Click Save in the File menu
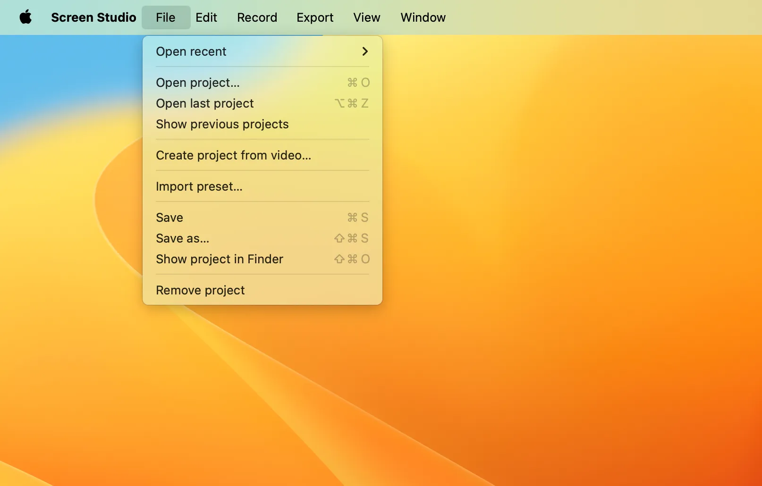 tap(169, 218)
